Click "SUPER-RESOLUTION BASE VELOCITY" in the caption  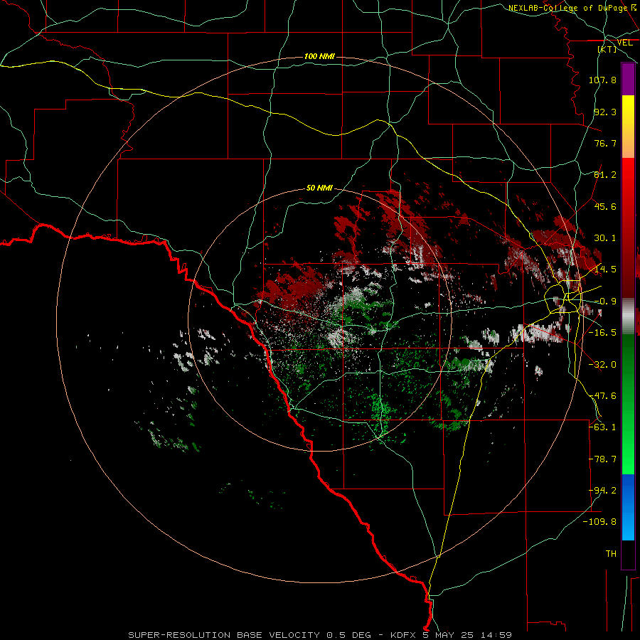click(x=224, y=635)
